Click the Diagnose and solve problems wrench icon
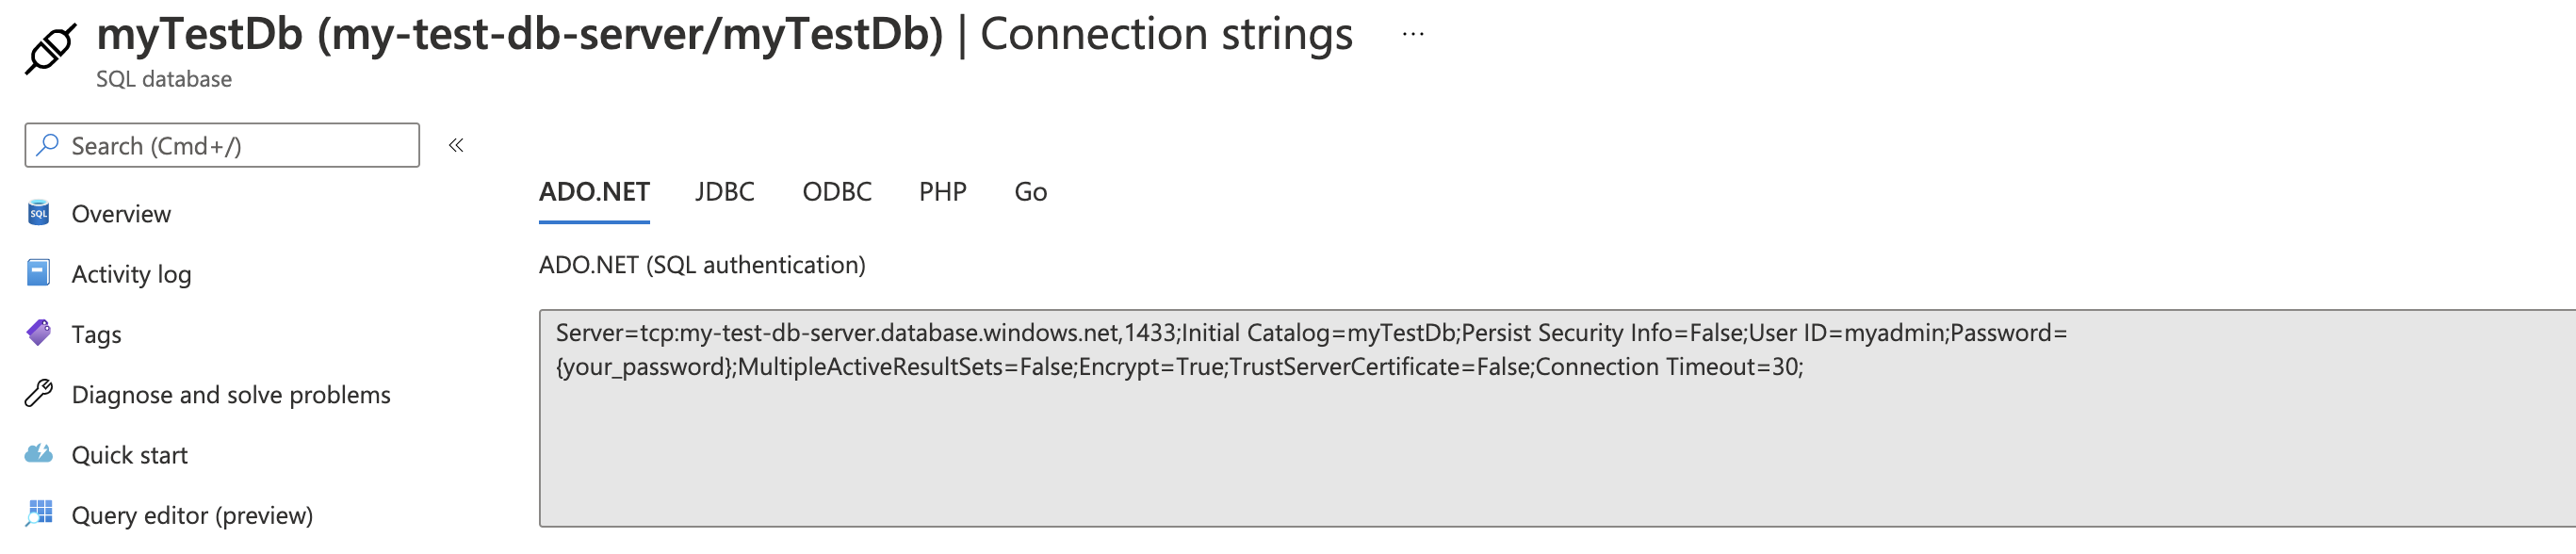This screenshot has width=2576, height=554. (38, 394)
